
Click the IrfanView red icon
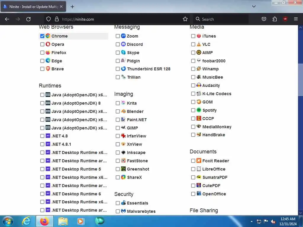(123, 136)
